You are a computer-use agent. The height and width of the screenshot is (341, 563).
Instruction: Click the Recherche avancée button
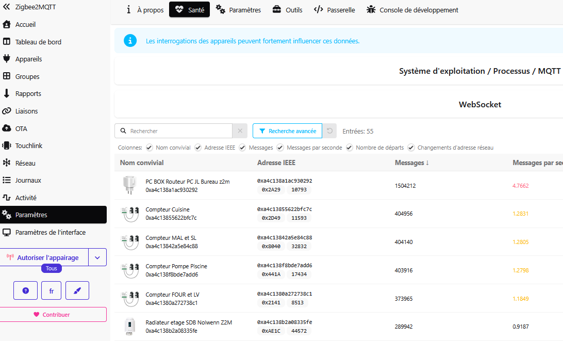coord(287,131)
